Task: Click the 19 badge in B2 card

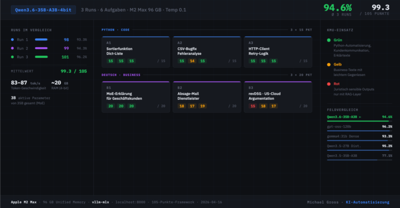Action: 203,106
